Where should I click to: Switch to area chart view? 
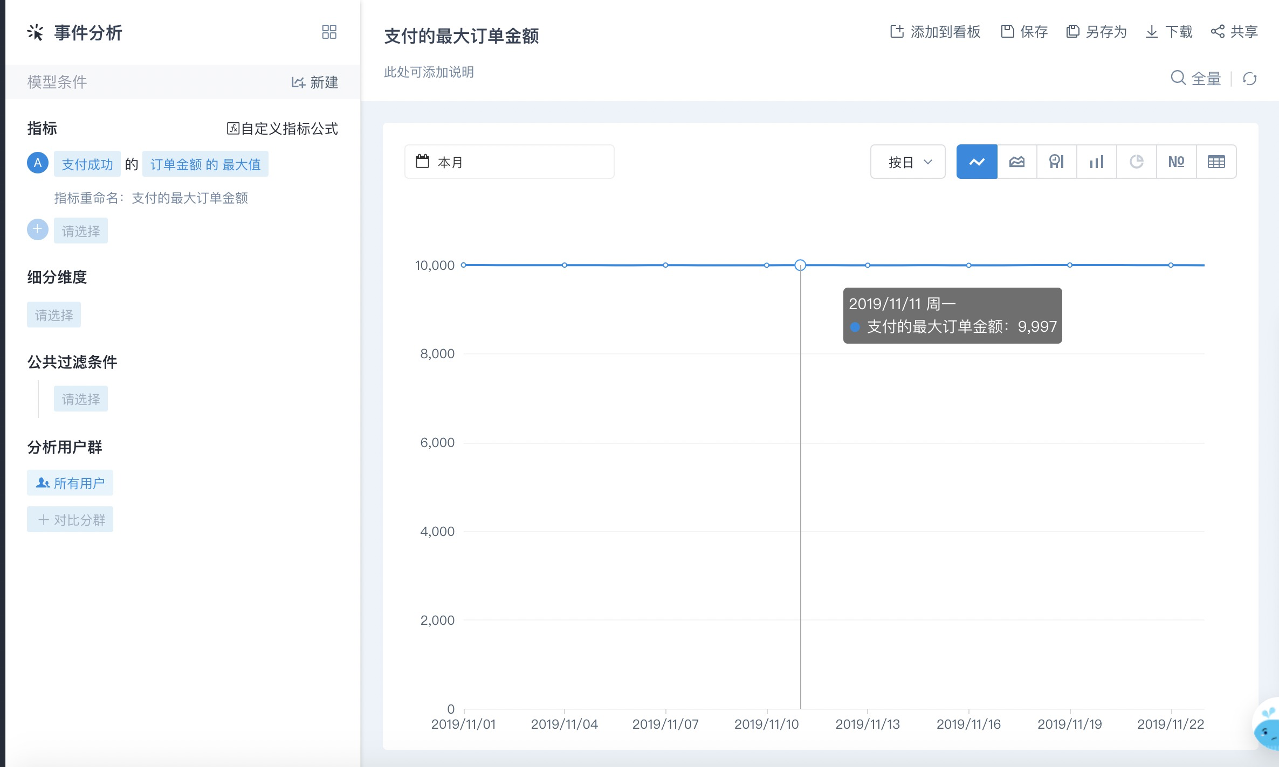[1017, 162]
